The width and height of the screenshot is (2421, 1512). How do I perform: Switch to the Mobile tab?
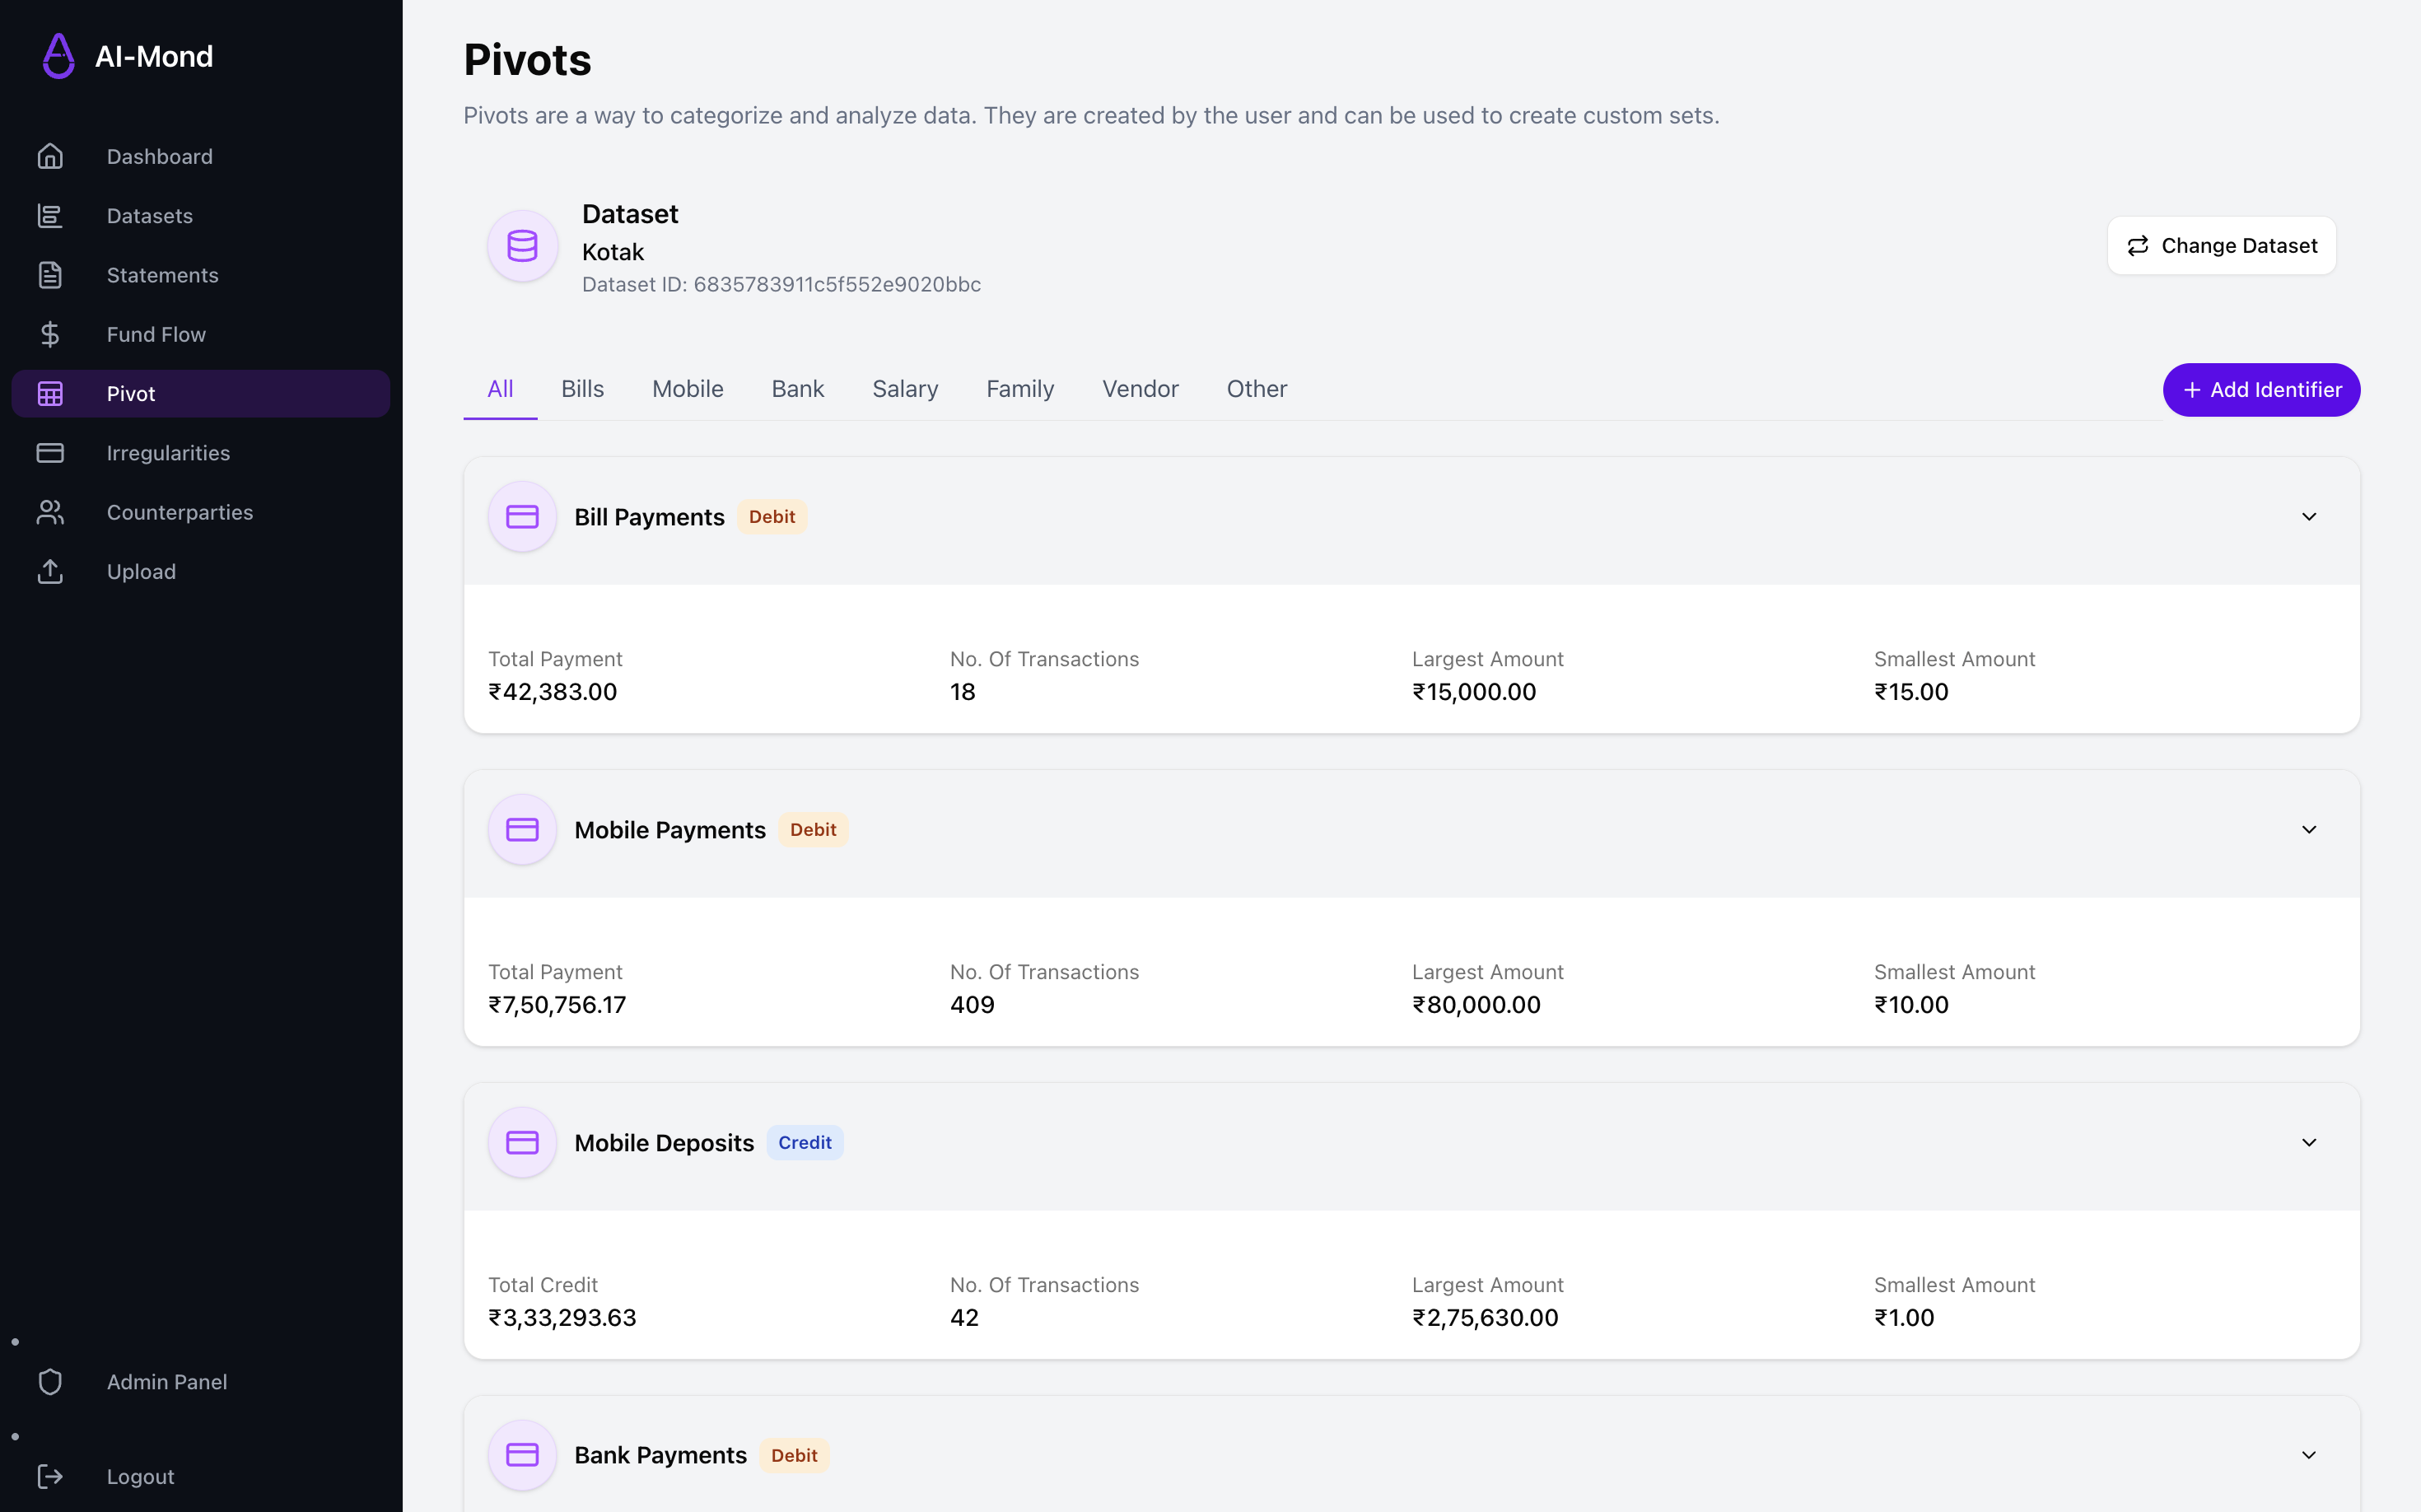pyautogui.click(x=688, y=389)
